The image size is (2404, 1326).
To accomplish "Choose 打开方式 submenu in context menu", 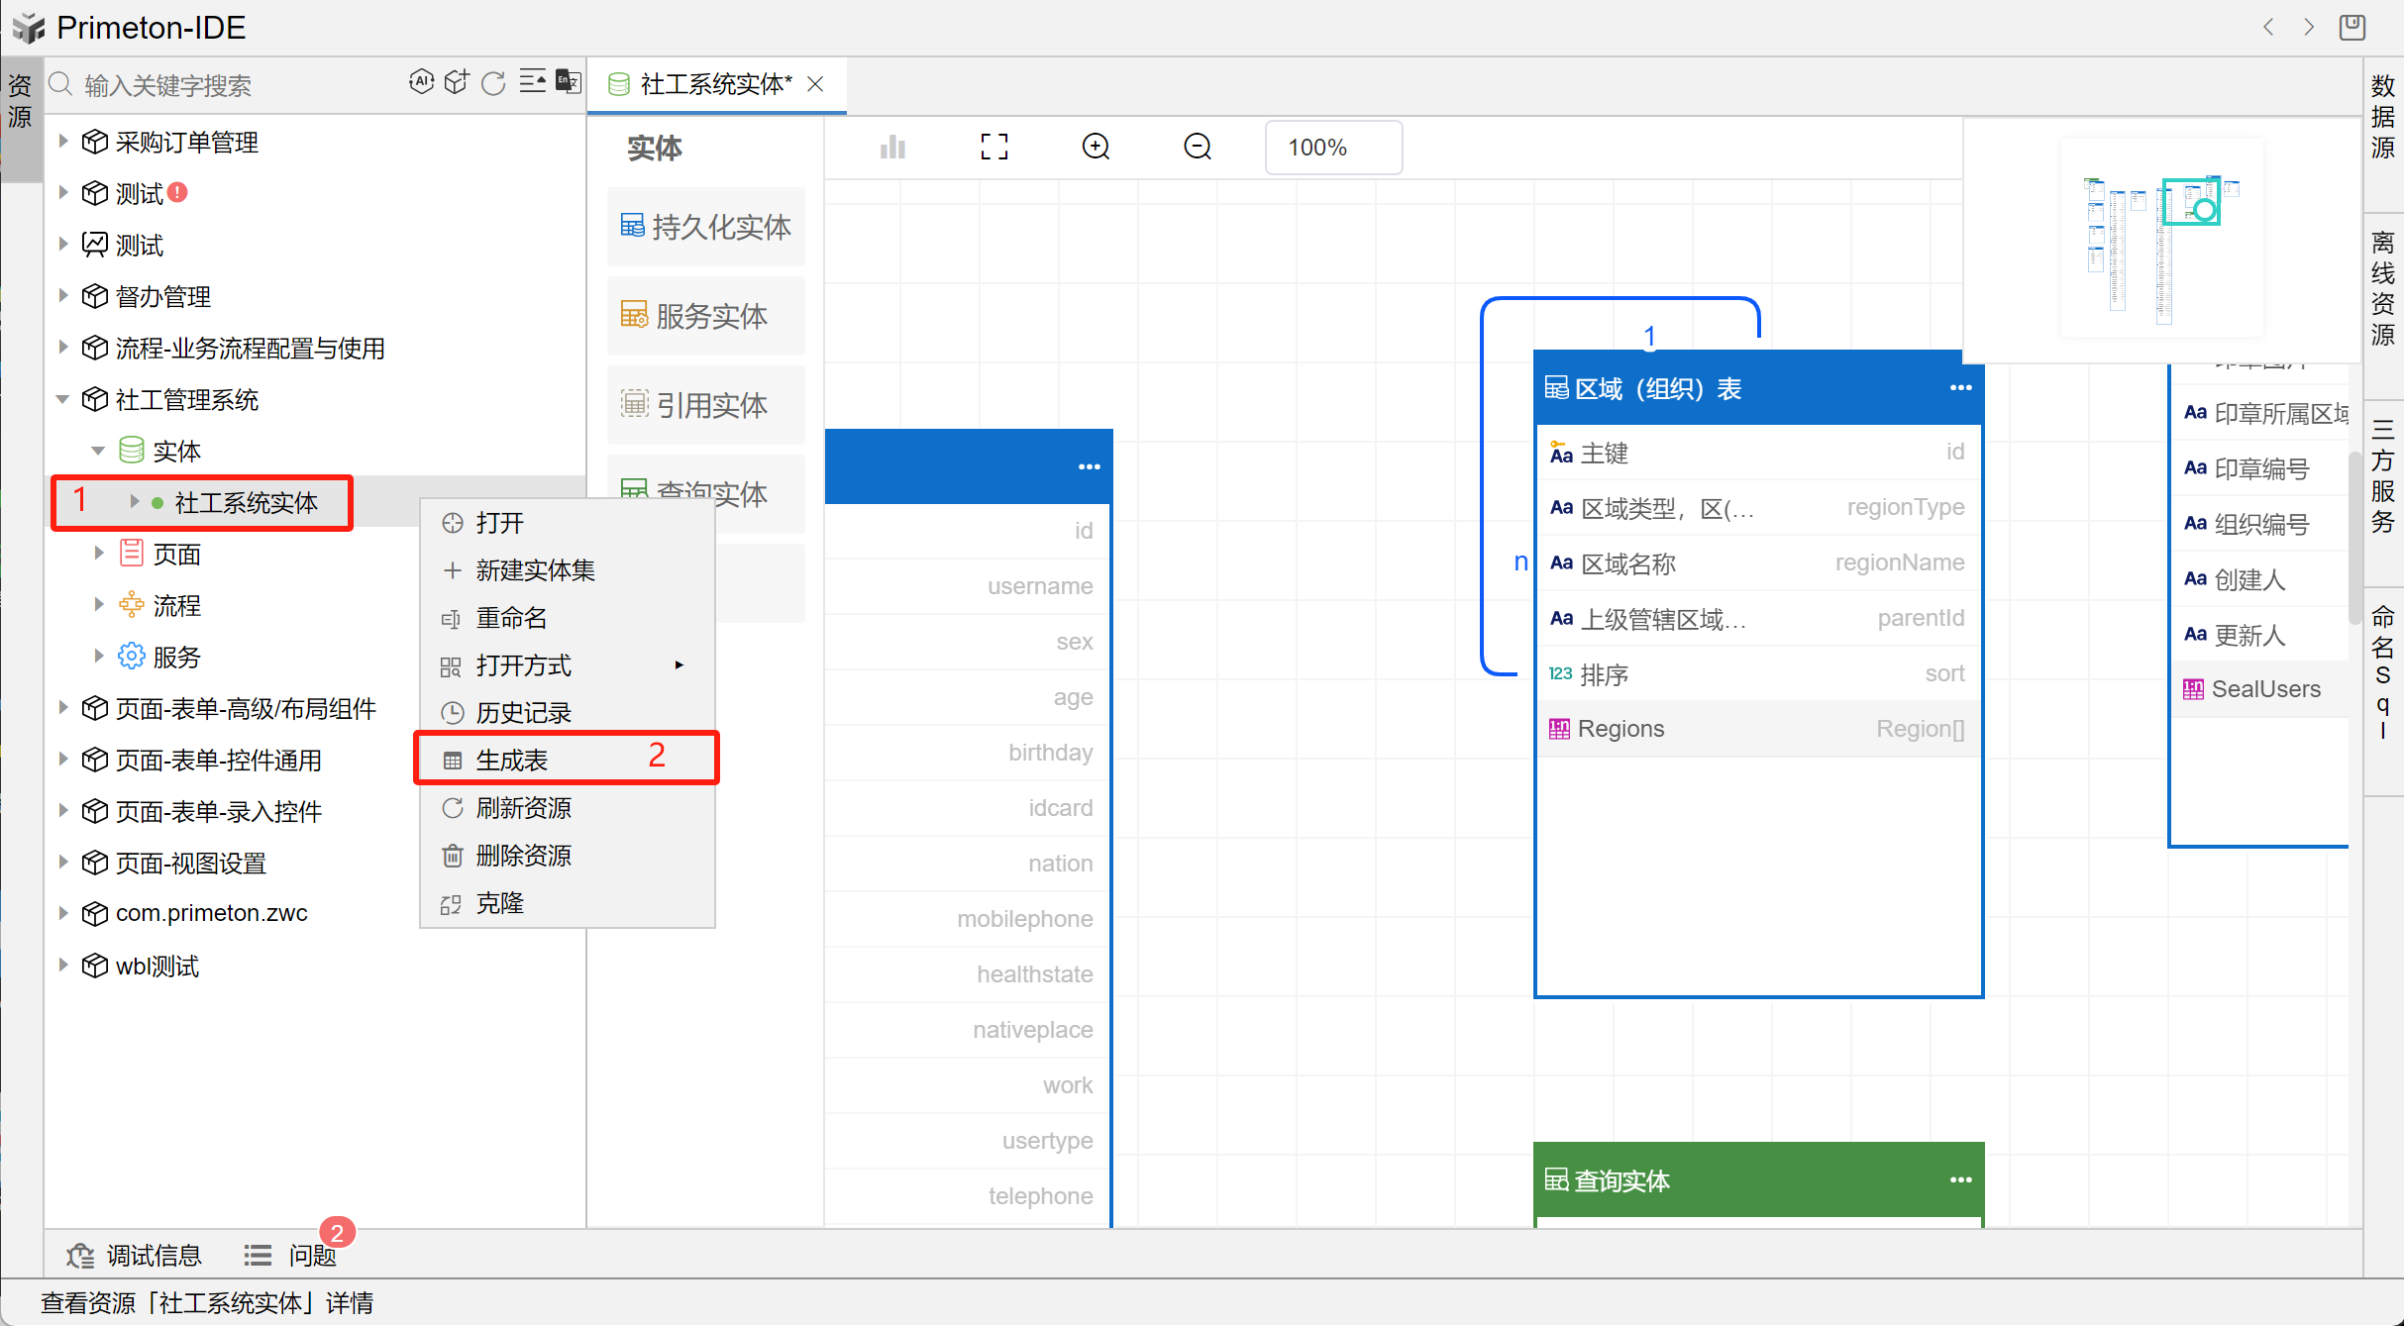I will (x=524, y=664).
